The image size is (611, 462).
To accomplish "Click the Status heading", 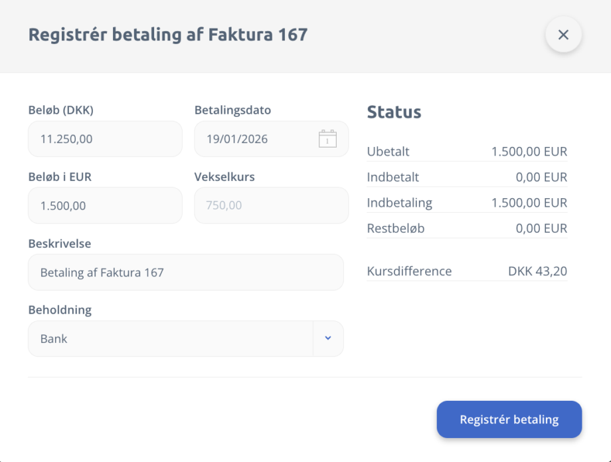I will [394, 112].
